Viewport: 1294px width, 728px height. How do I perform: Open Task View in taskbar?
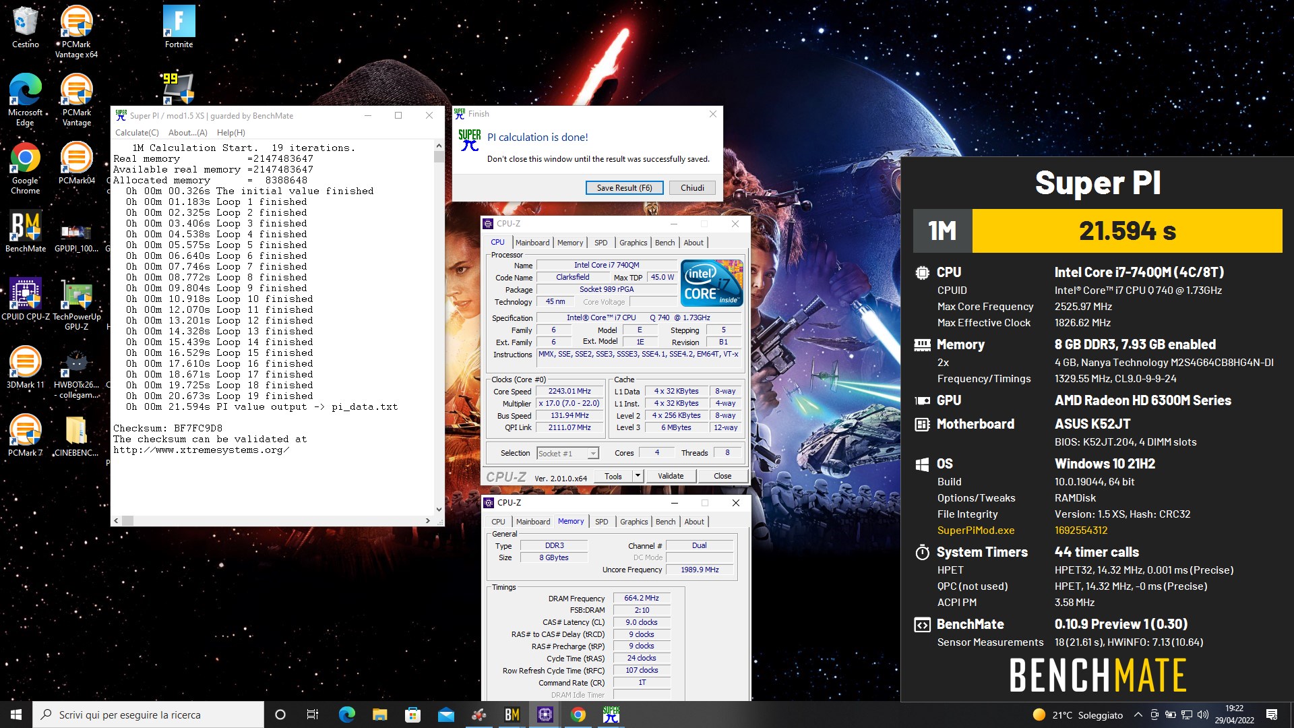(313, 715)
